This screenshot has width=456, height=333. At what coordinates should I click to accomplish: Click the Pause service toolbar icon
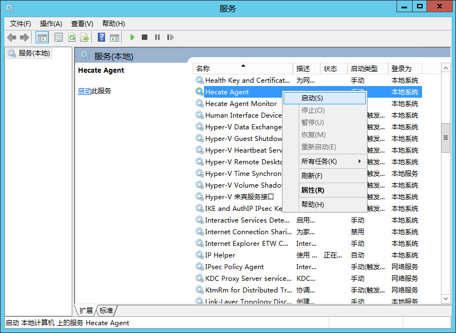pyautogui.click(x=157, y=37)
